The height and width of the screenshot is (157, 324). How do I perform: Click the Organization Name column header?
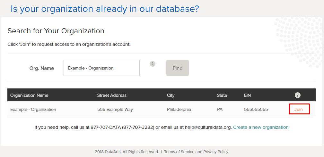coord(29,95)
